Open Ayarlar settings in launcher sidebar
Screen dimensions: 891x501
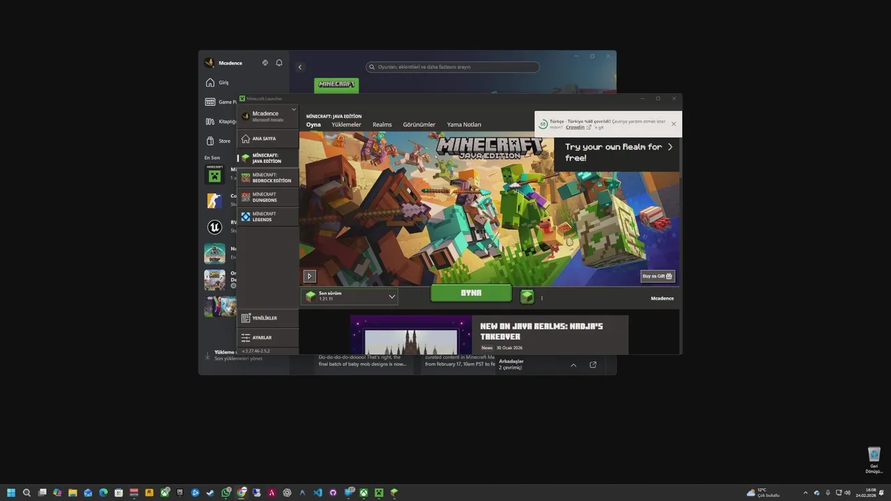(267, 337)
